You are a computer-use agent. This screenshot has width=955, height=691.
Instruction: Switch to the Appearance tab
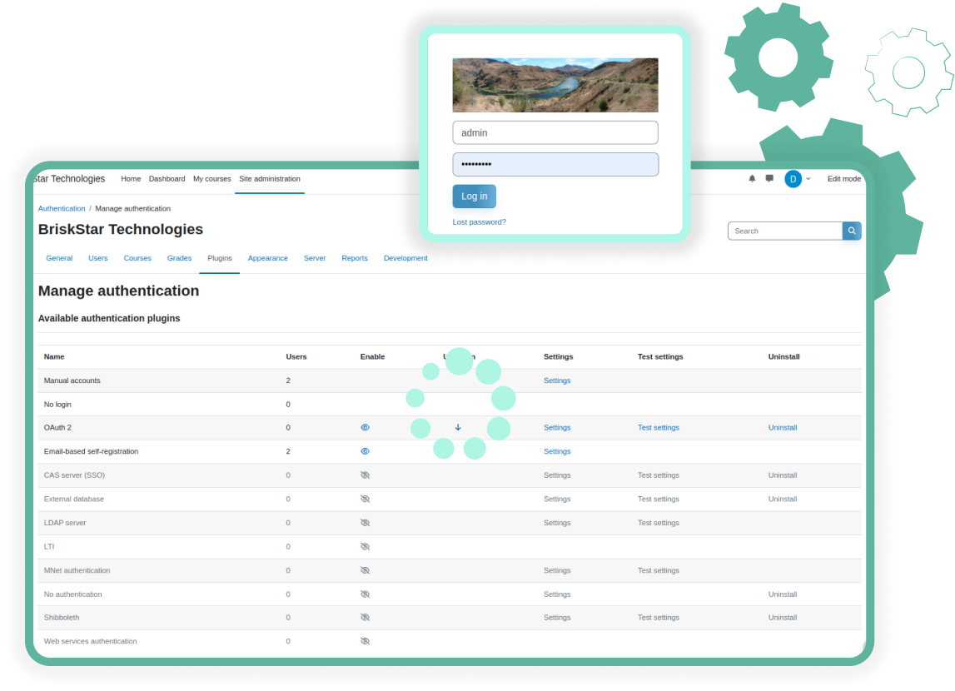click(267, 258)
